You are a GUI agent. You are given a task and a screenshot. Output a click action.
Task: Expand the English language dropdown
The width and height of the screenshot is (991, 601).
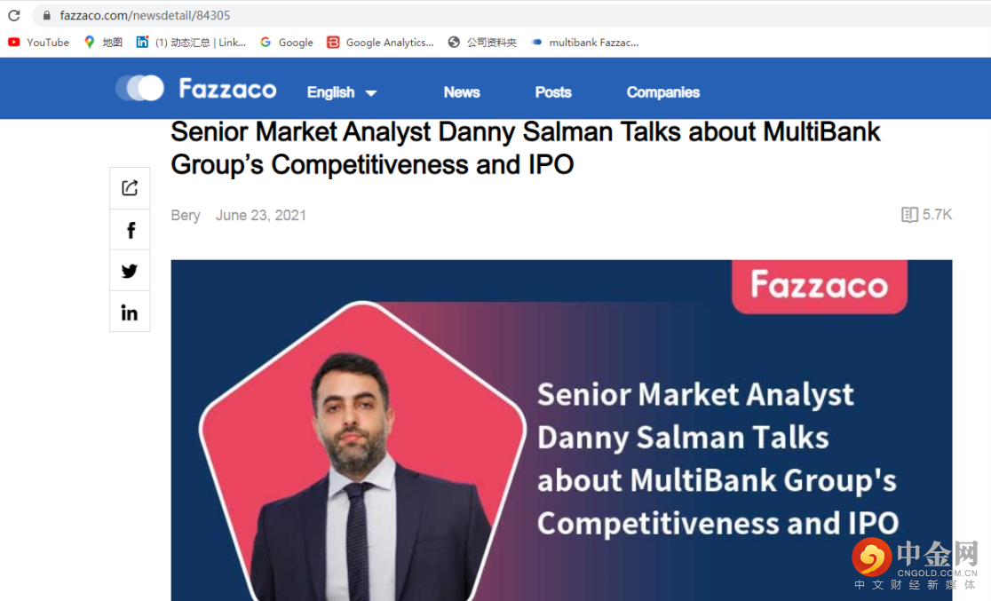(342, 92)
